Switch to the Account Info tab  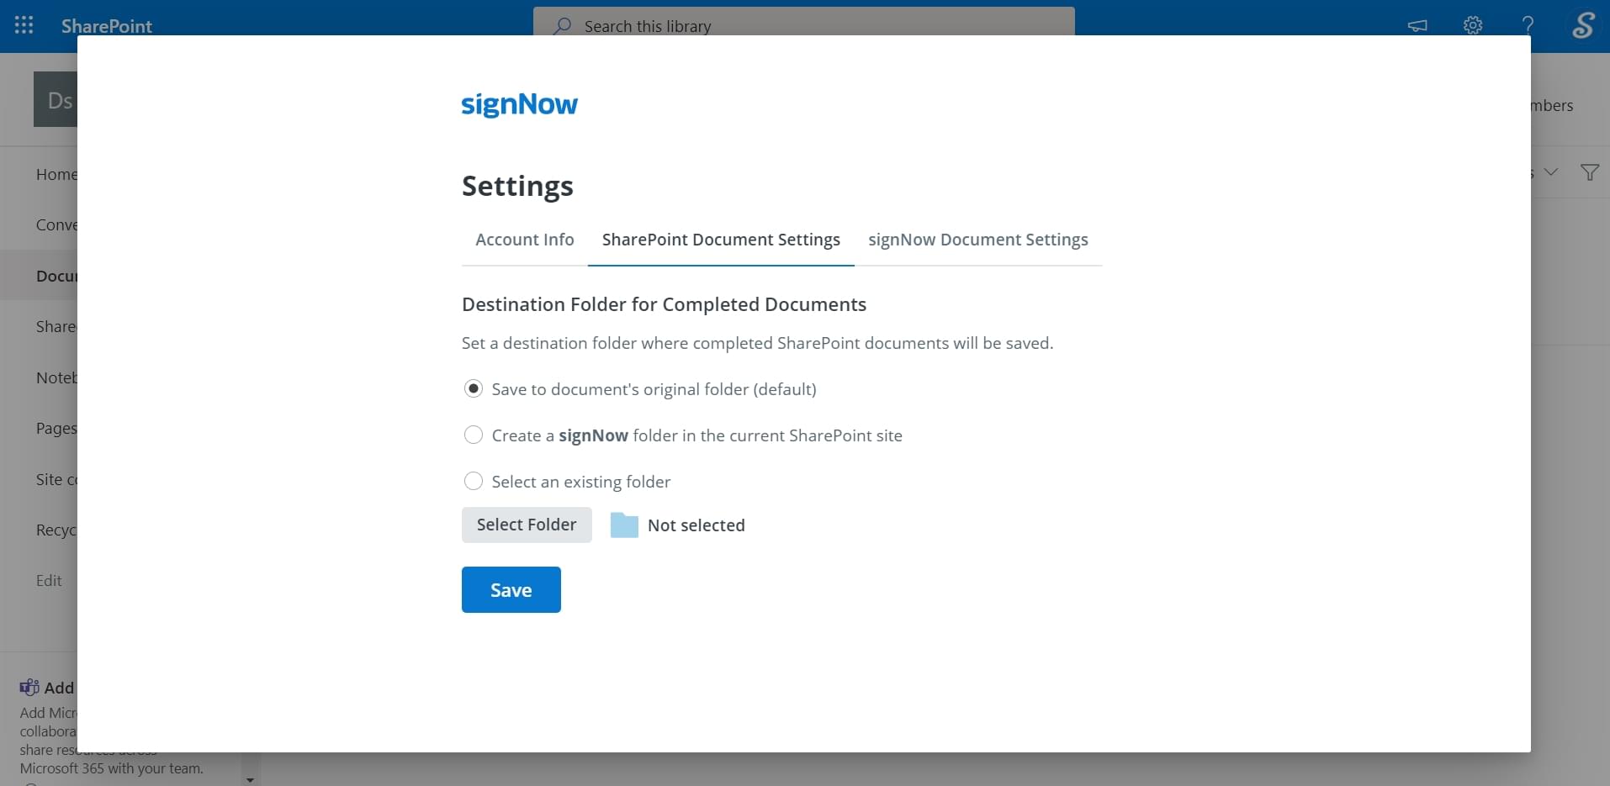click(x=524, y=240)
